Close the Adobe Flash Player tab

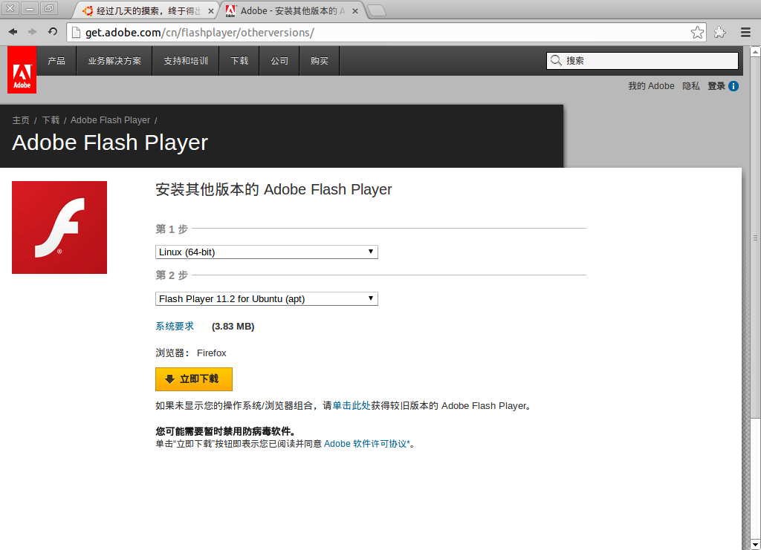[354, 10]
